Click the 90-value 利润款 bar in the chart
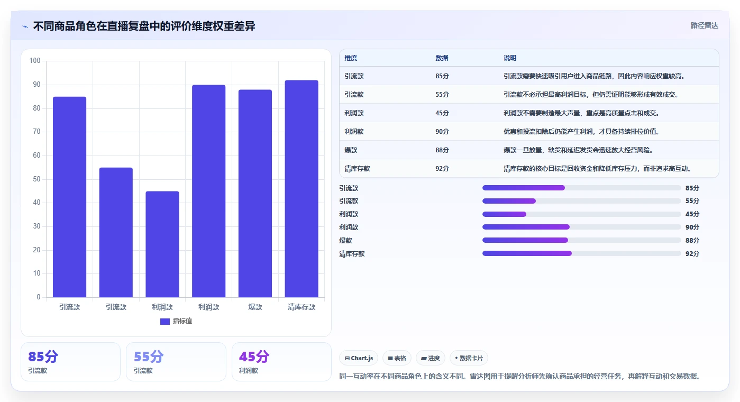Screen dimensions: 740x402 208,191
